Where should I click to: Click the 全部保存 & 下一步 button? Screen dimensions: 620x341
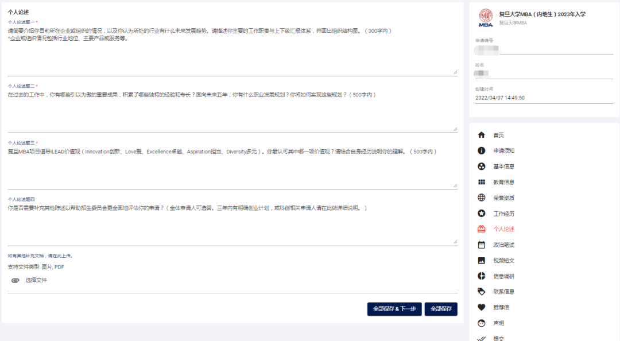(394, 309)
